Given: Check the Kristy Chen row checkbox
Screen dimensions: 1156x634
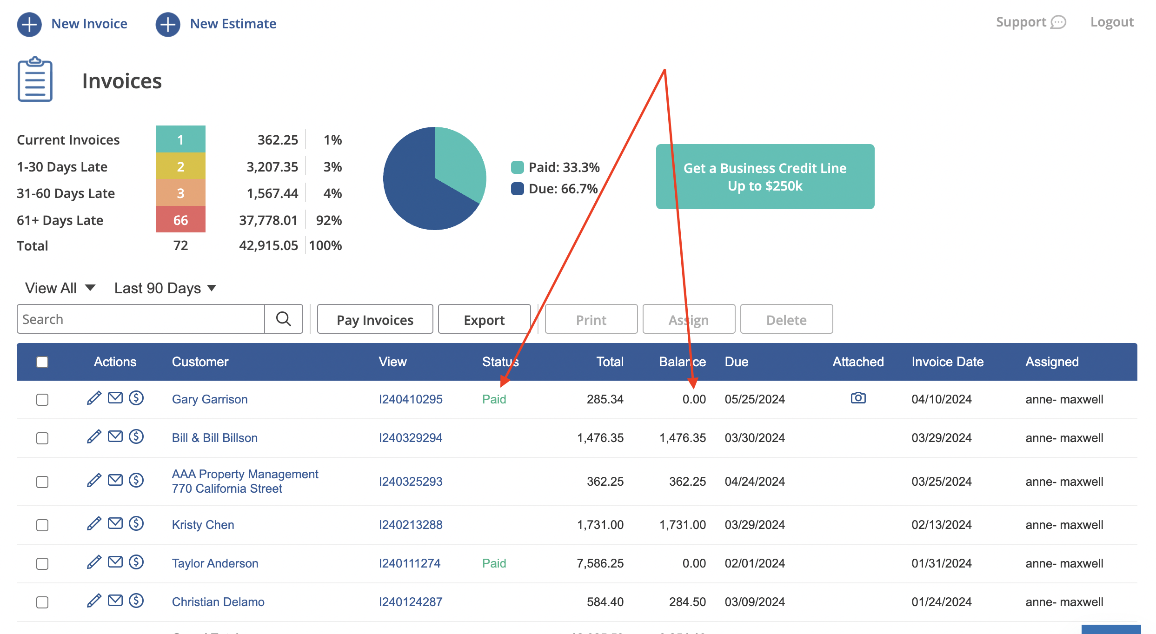Looking at the screenshot, I should pyautogui.click(x=42, y=525).
